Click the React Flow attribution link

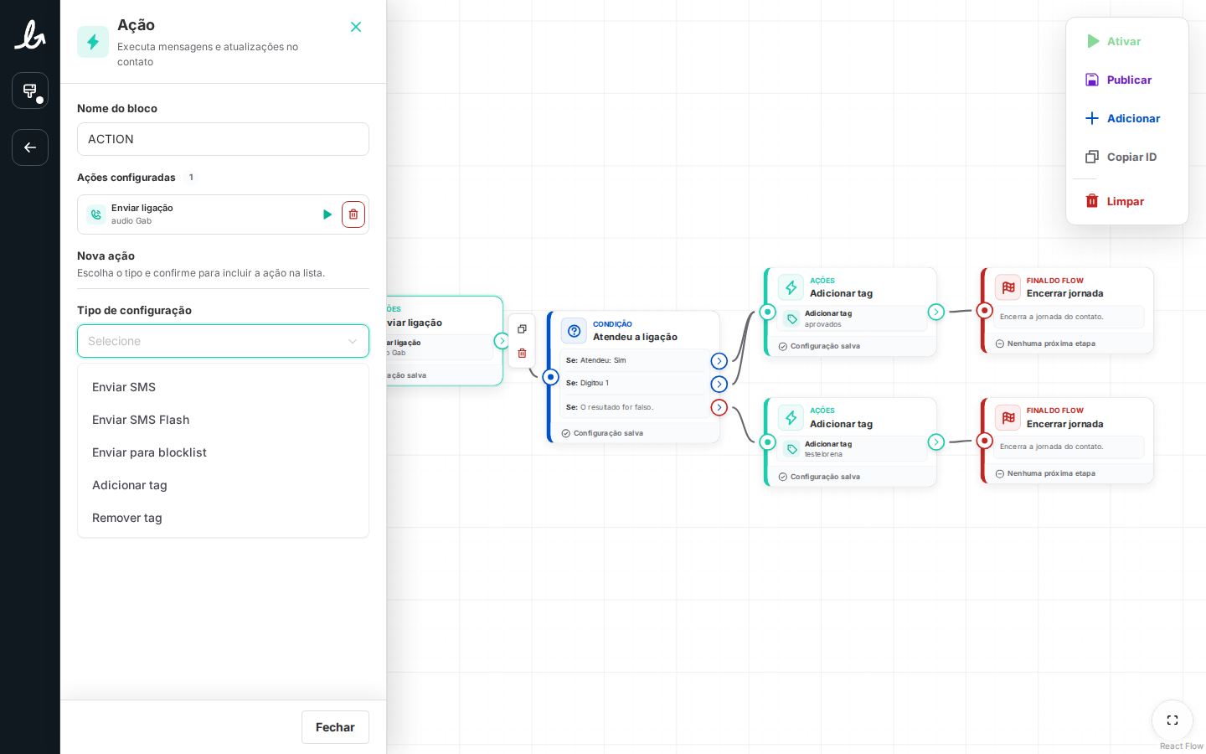point(1181,746)
